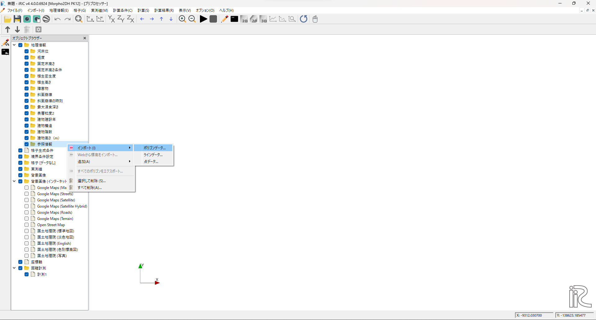Screen dimensions: 596x320
Task: Expand the 追加(A) submenu arrow
Action: (x=129, y=162)
